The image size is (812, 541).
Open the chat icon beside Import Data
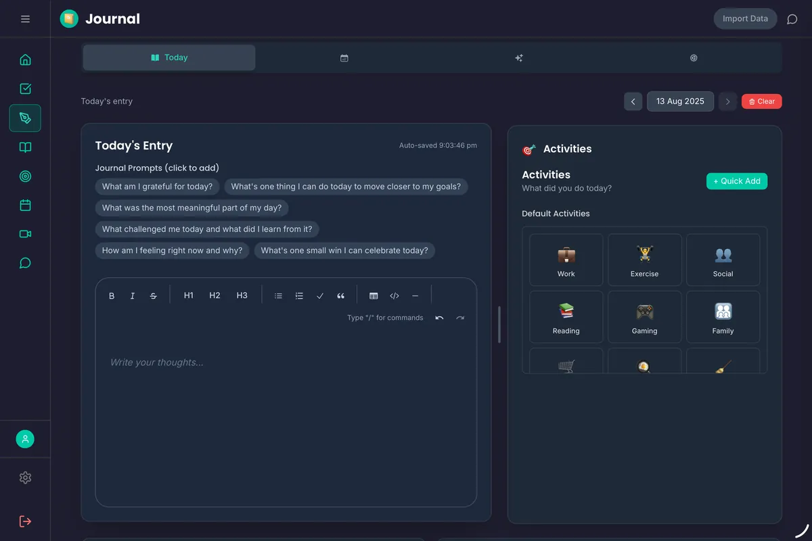coord(792,19)
